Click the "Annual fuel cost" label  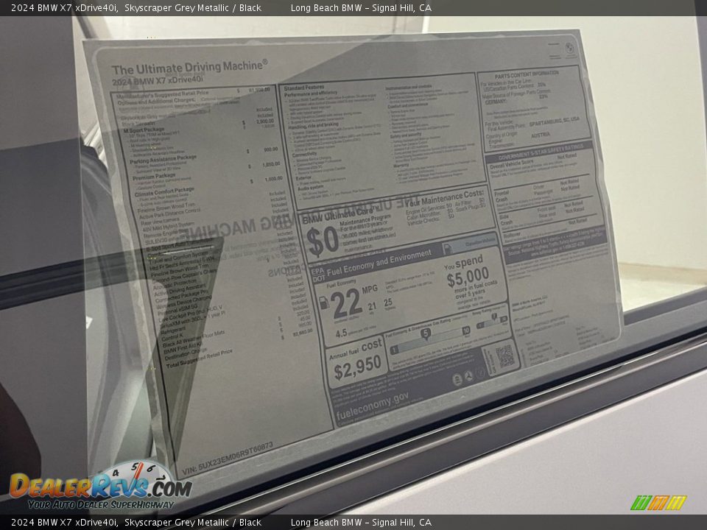356,349
